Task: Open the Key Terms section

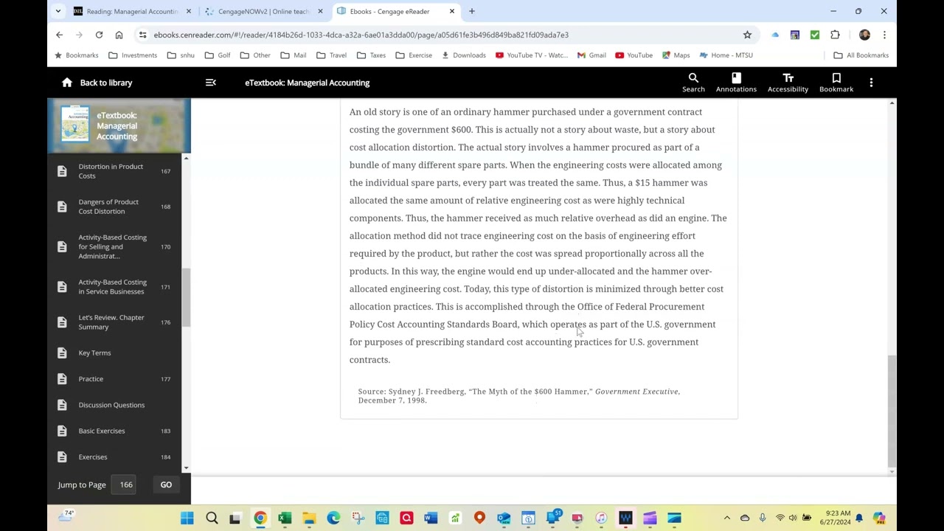Action: pos(114,353)
